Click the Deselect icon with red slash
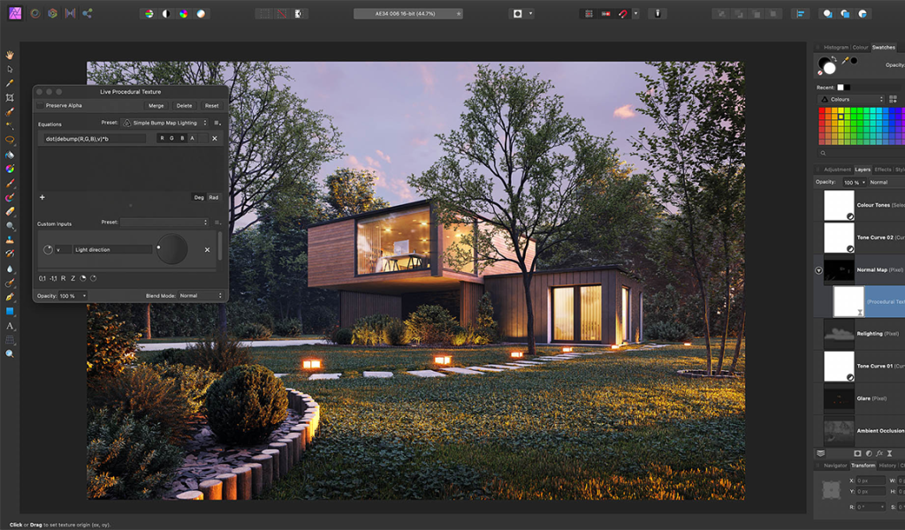The image size is (905, 530). point(282,14)
